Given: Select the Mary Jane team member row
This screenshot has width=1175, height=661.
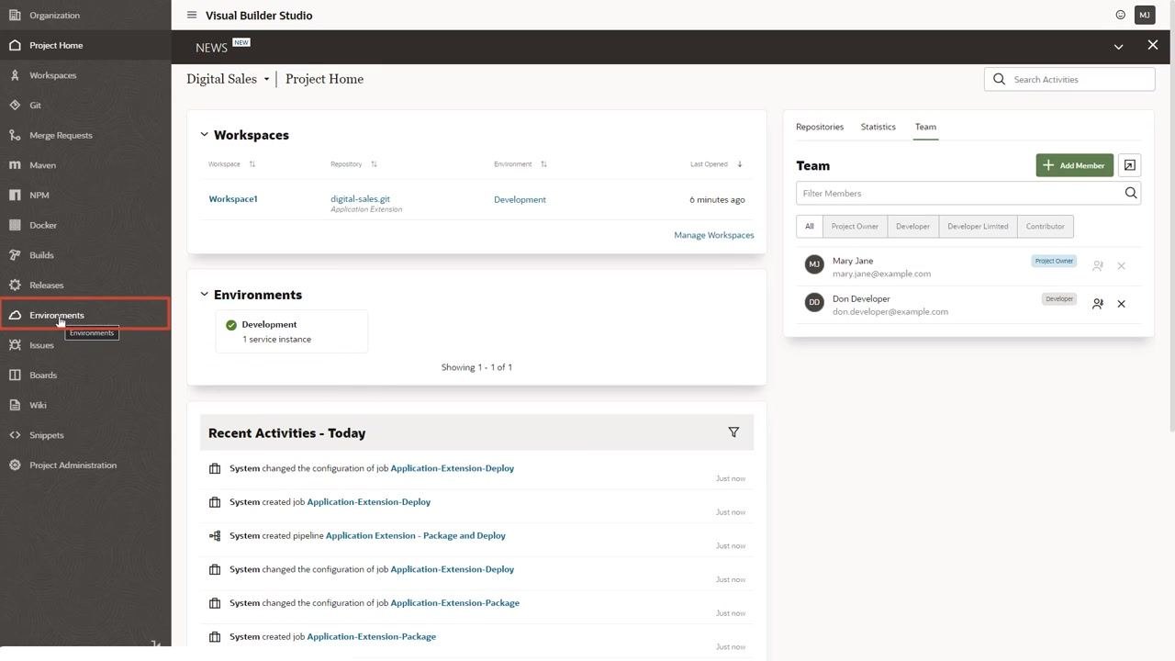Looking at the screenshot, I should point(968,266).
